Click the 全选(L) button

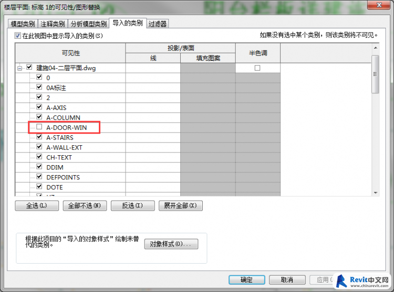pos(37,206)
